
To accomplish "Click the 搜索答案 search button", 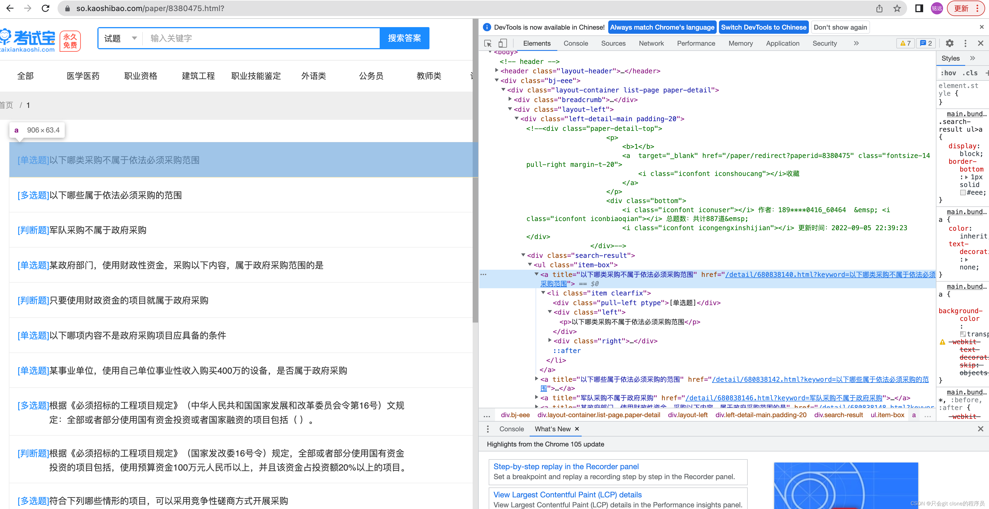I will (x=404, y=38).
